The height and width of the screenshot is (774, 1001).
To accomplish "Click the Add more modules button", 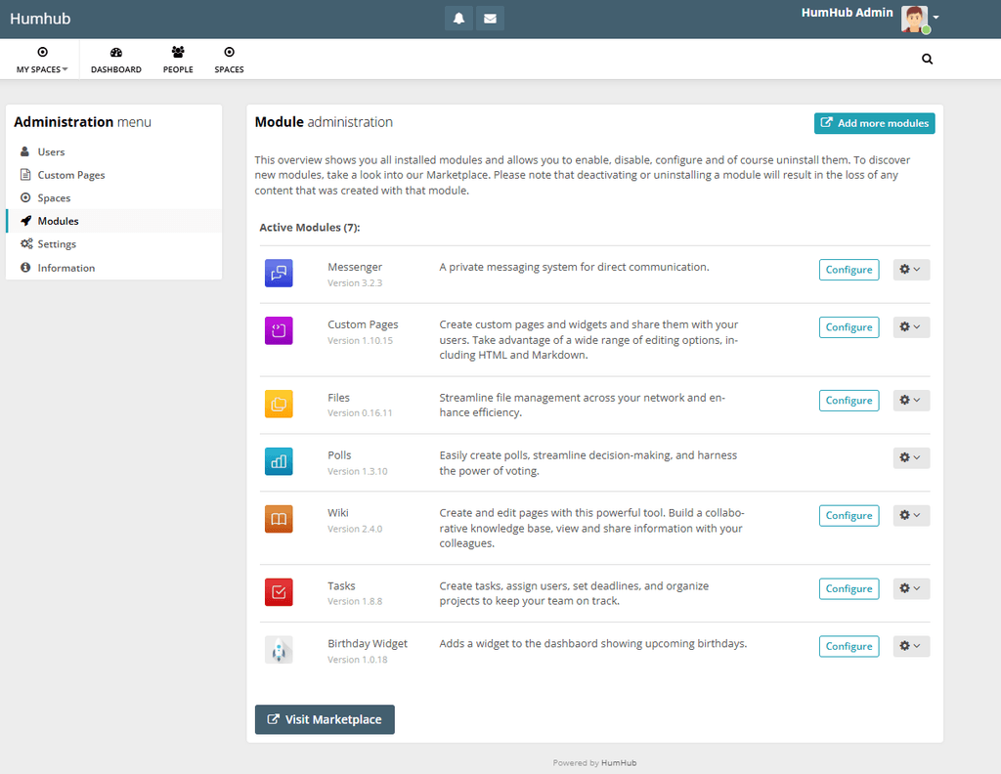I will 874,123.
